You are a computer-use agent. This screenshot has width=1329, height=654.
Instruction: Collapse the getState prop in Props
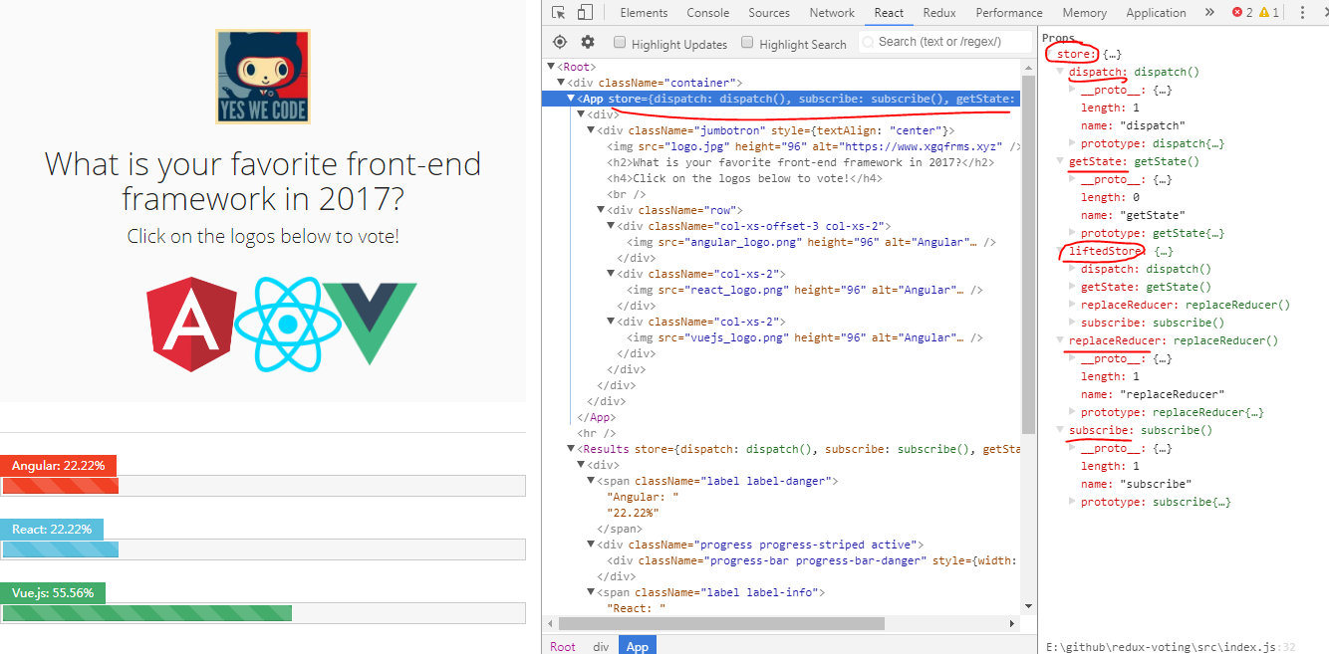[x=1061, y=161]
